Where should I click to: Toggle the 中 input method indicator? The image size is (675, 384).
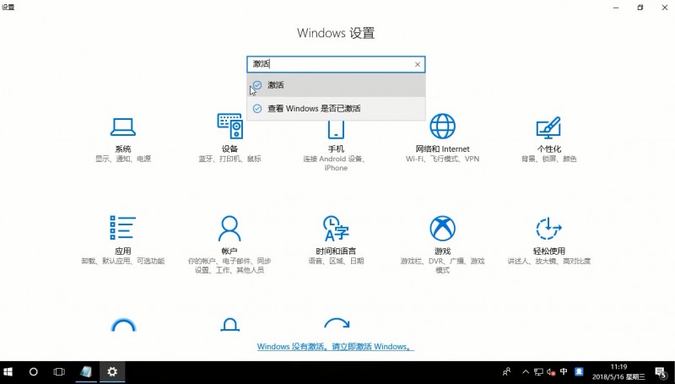point(564,371)
